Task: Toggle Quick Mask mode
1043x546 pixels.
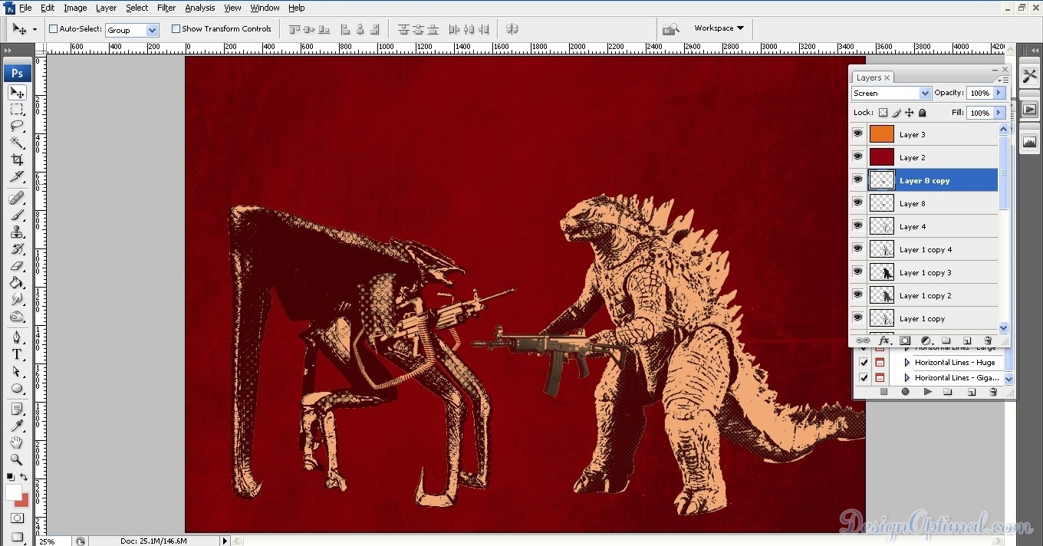Action: 17,518
